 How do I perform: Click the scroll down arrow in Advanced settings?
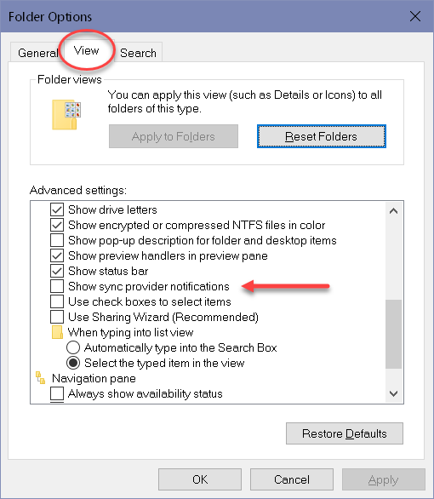pyautogui.click(x=394, y=393)
